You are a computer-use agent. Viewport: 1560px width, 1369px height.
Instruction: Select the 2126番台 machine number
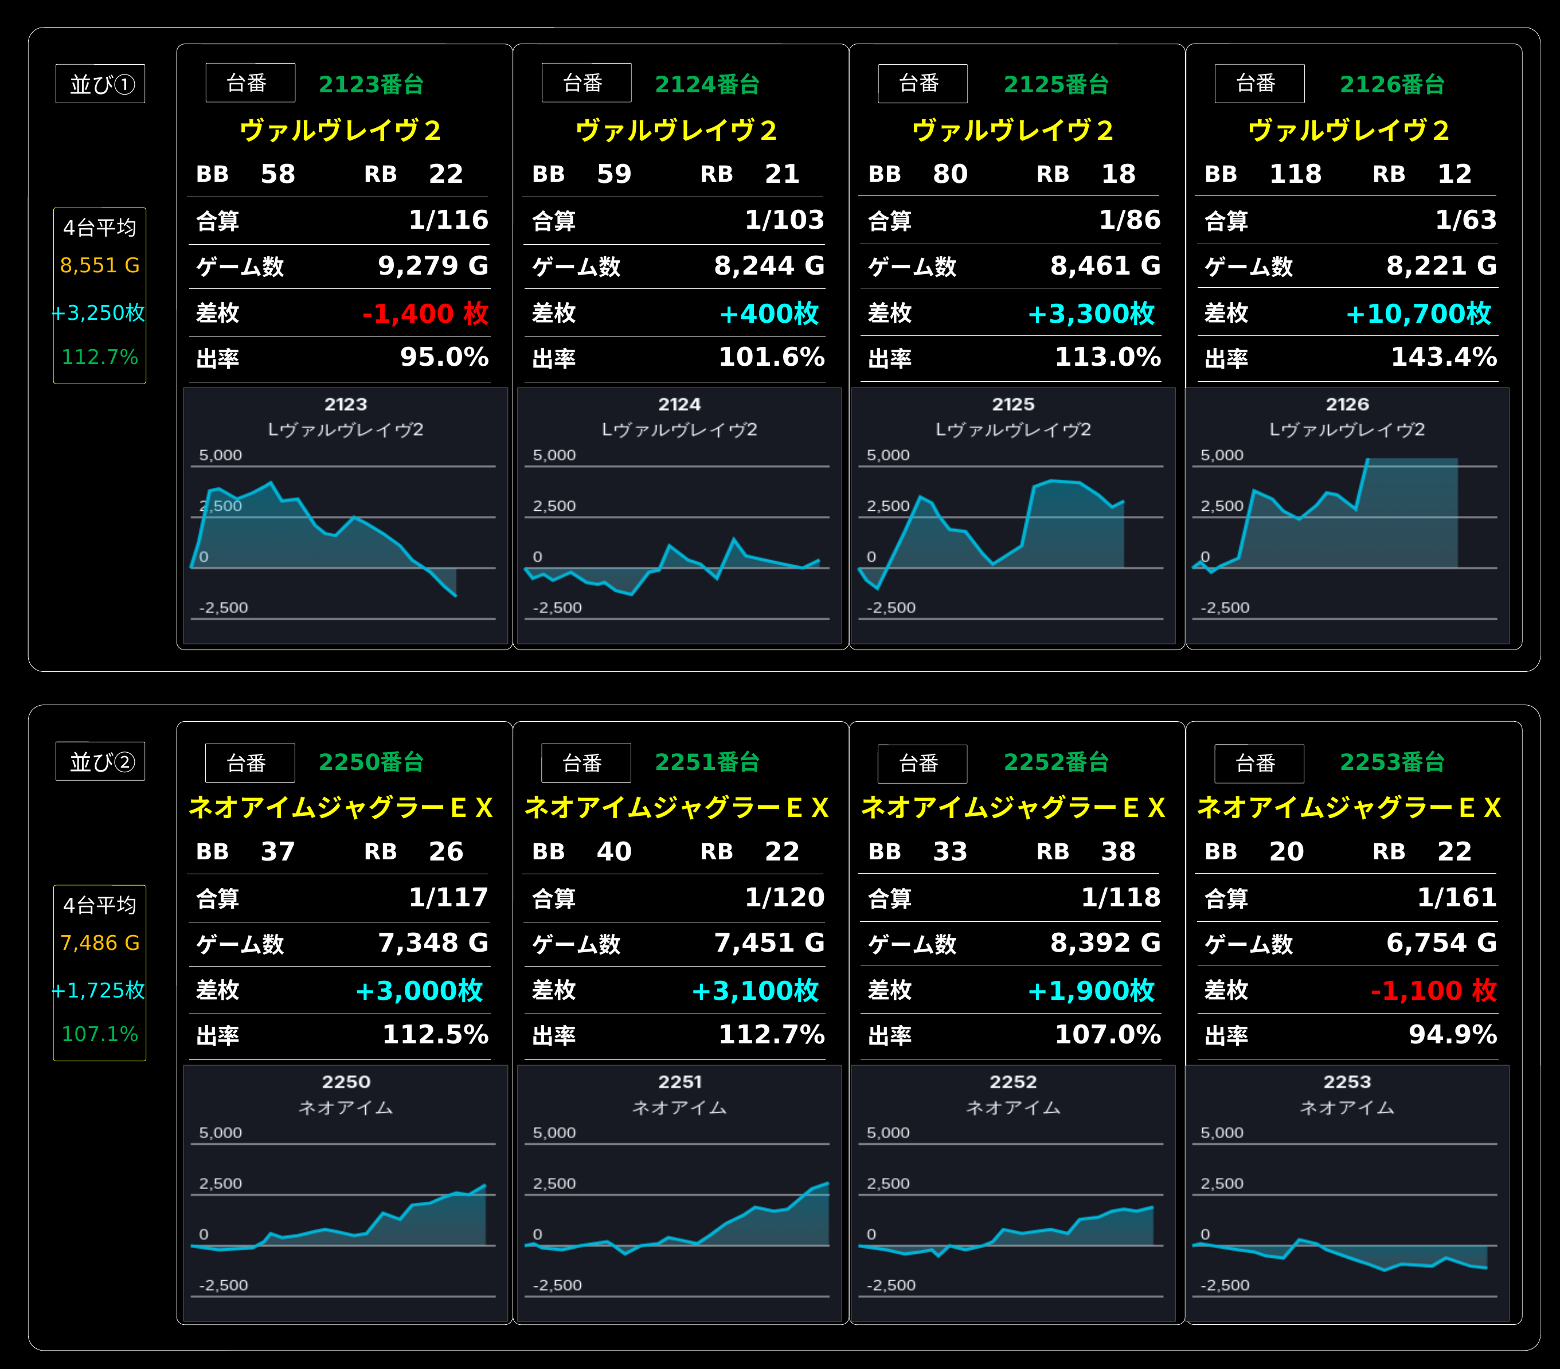[x=1392, y=84]
